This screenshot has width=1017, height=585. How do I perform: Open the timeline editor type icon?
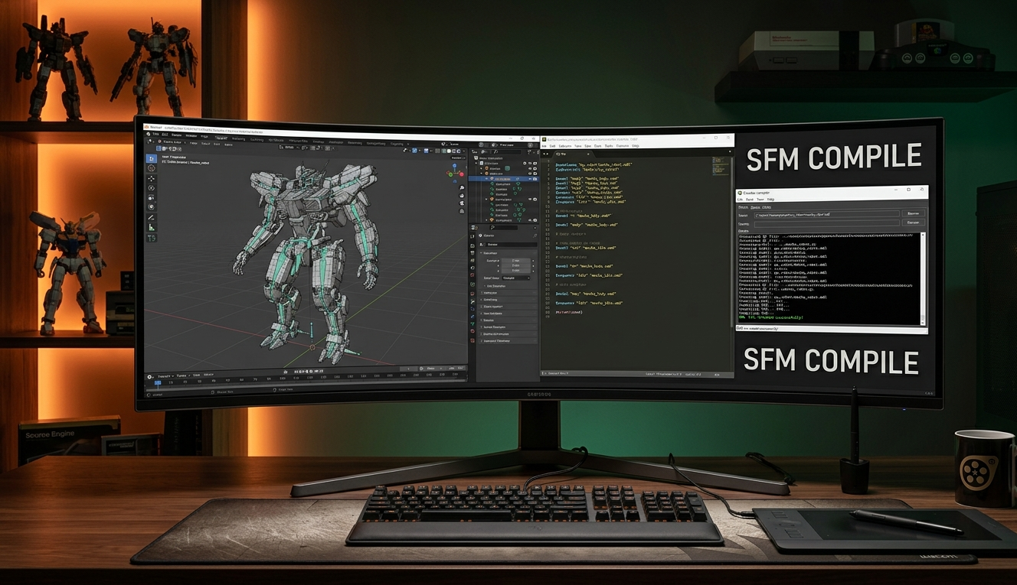click(x=149, y=377)
